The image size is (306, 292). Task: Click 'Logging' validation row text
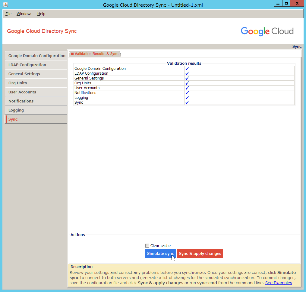point(81,97)
